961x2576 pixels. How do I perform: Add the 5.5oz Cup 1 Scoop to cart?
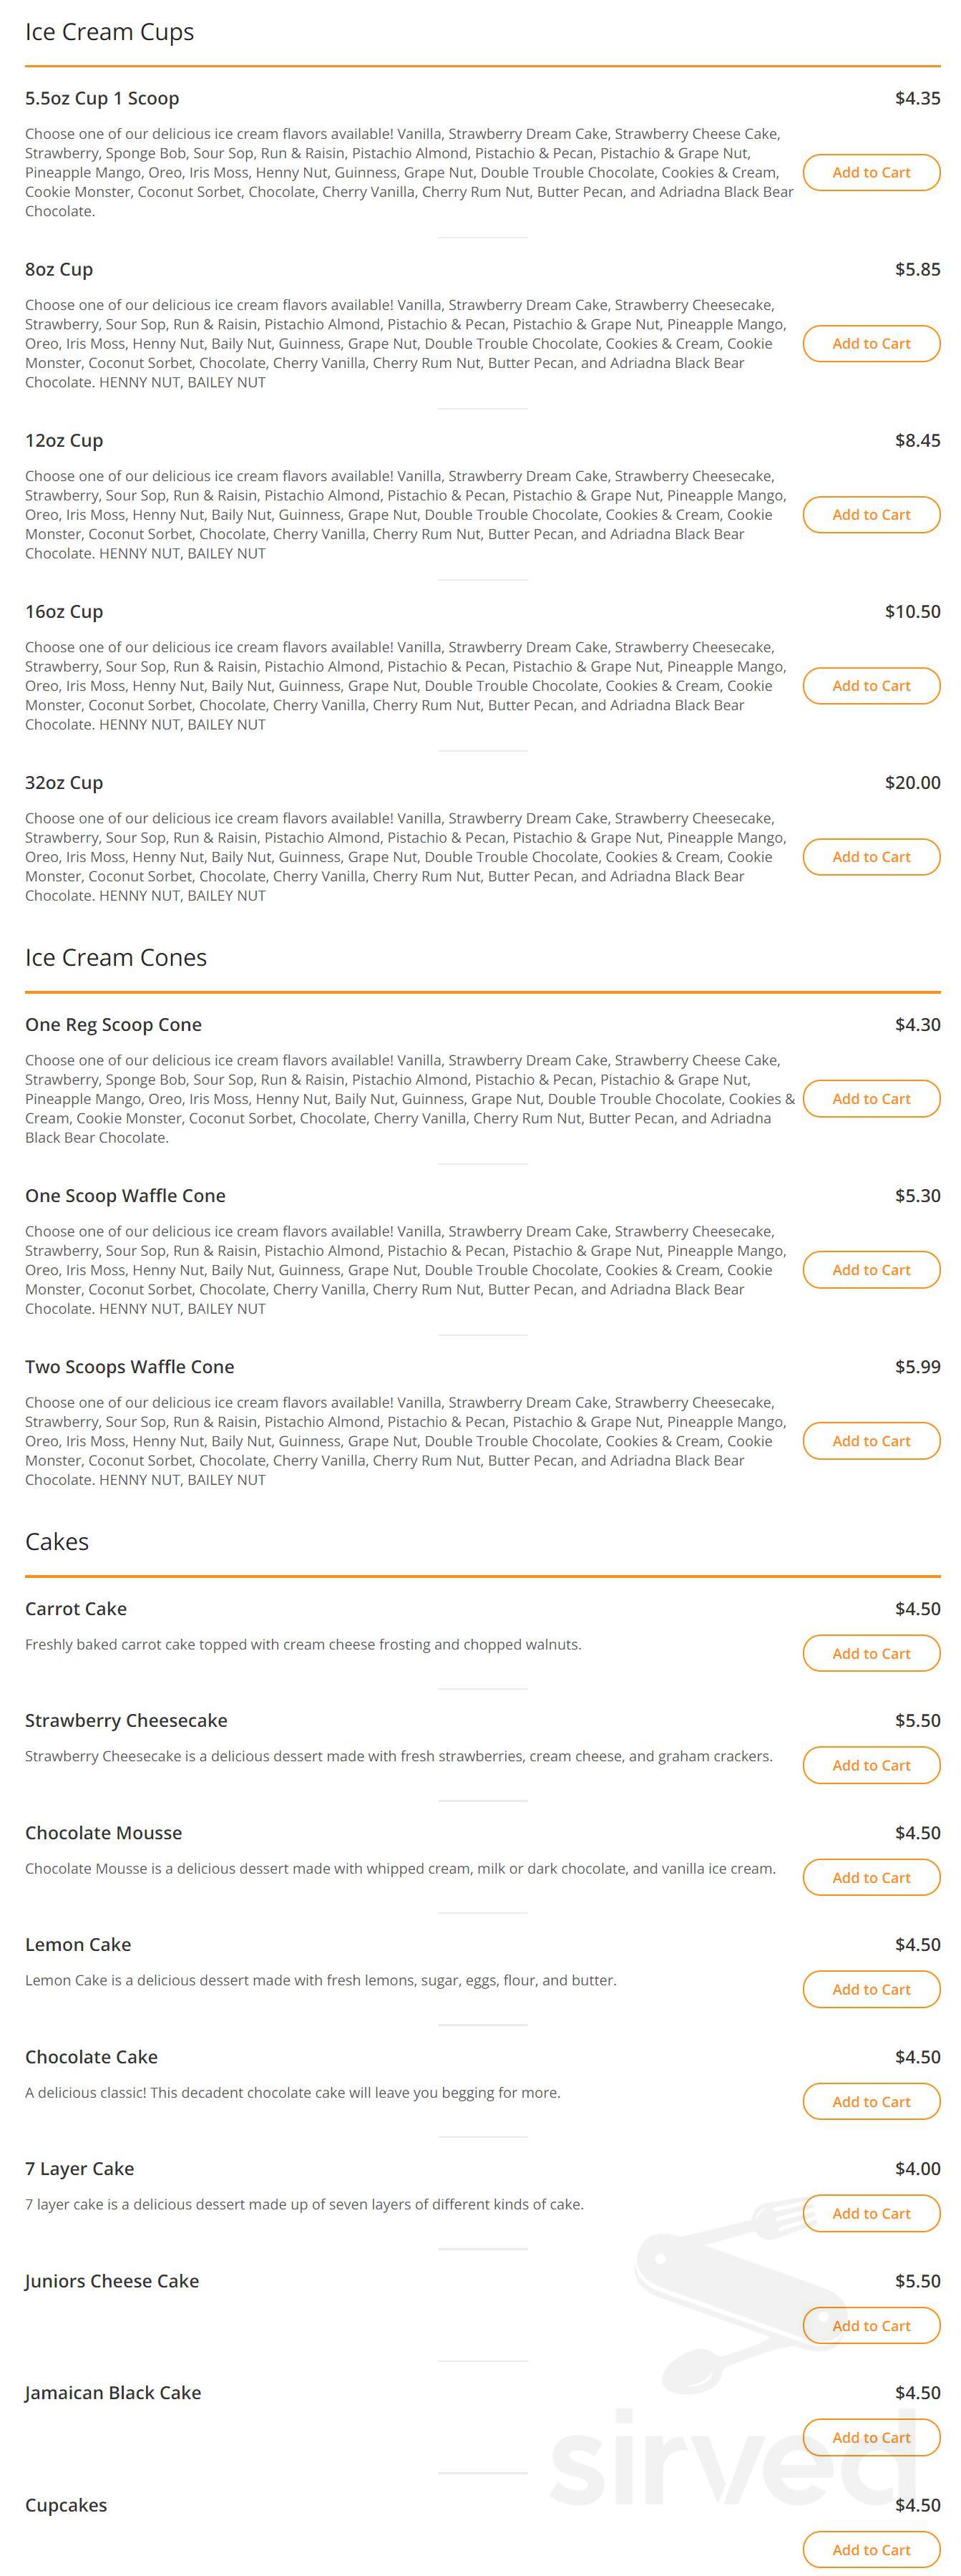tap(870, 172)
